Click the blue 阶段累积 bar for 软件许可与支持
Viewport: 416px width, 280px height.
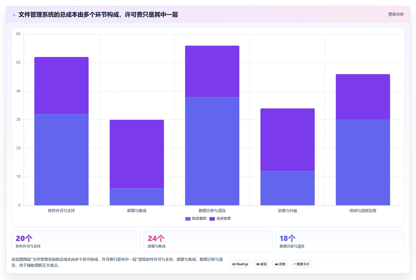click(61, 159)
